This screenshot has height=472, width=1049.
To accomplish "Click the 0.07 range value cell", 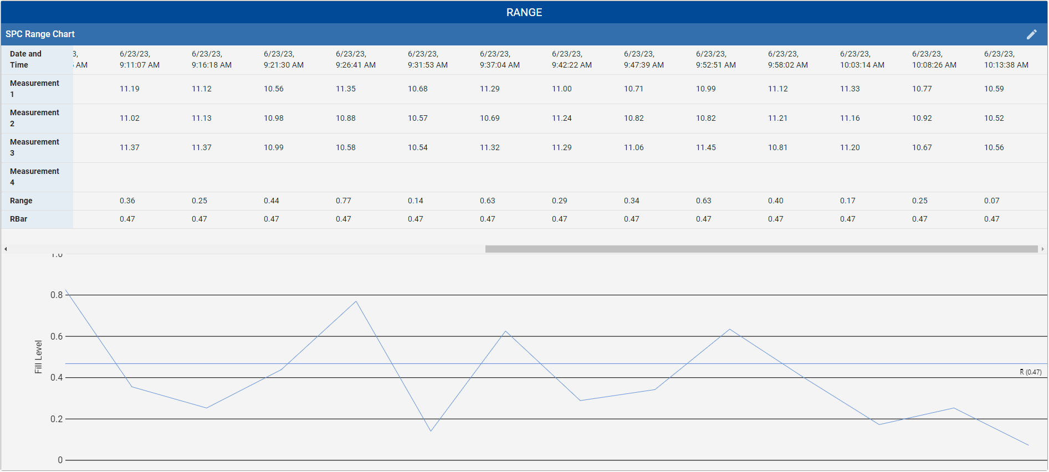I will (x=991, y=201).
